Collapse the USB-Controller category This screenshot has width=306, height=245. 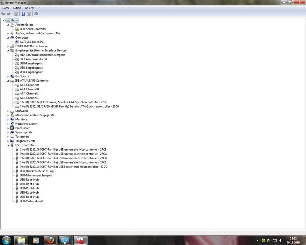point(8,145)
